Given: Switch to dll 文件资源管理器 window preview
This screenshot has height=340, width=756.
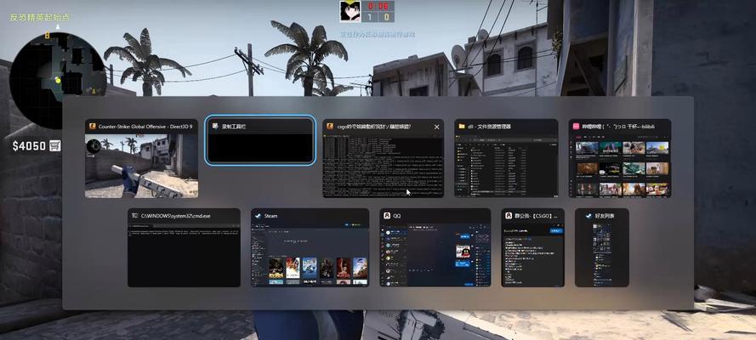Looking at the screenshot, I should 506,158.
